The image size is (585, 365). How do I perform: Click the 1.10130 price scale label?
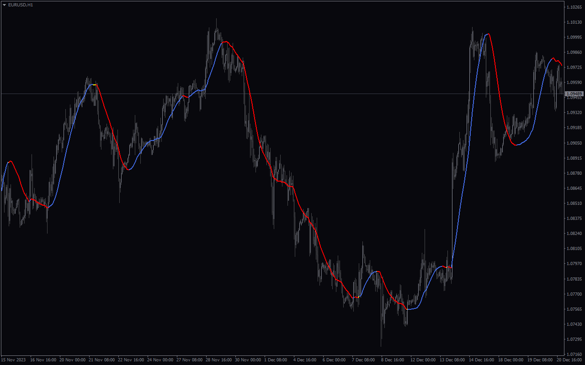click(574, 22)
